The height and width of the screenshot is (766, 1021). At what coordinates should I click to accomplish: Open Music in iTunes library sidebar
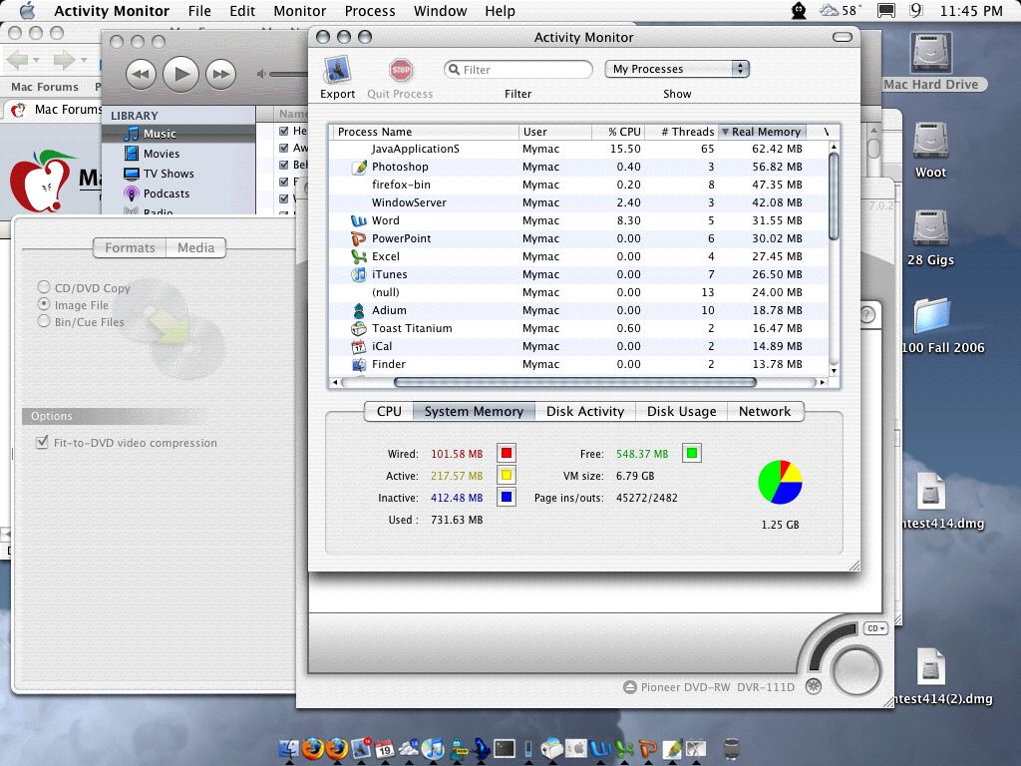(x=177, y=134)
